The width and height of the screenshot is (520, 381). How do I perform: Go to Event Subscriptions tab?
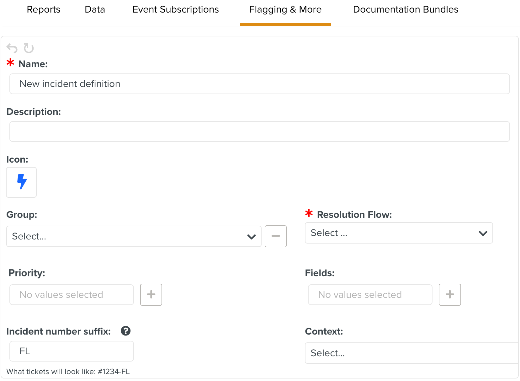click(x=175, y=10)
